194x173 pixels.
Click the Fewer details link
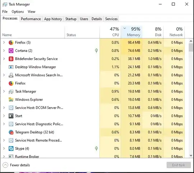click(x=20, y=165)
